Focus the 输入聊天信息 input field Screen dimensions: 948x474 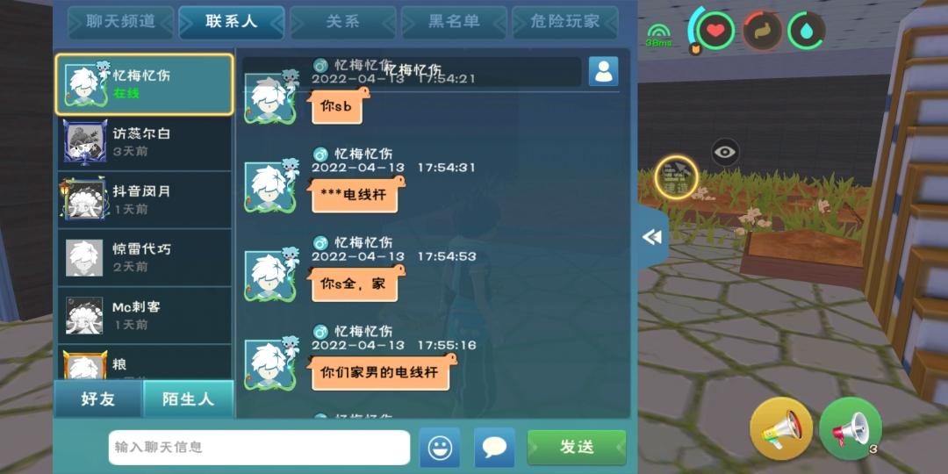[259, 448]
